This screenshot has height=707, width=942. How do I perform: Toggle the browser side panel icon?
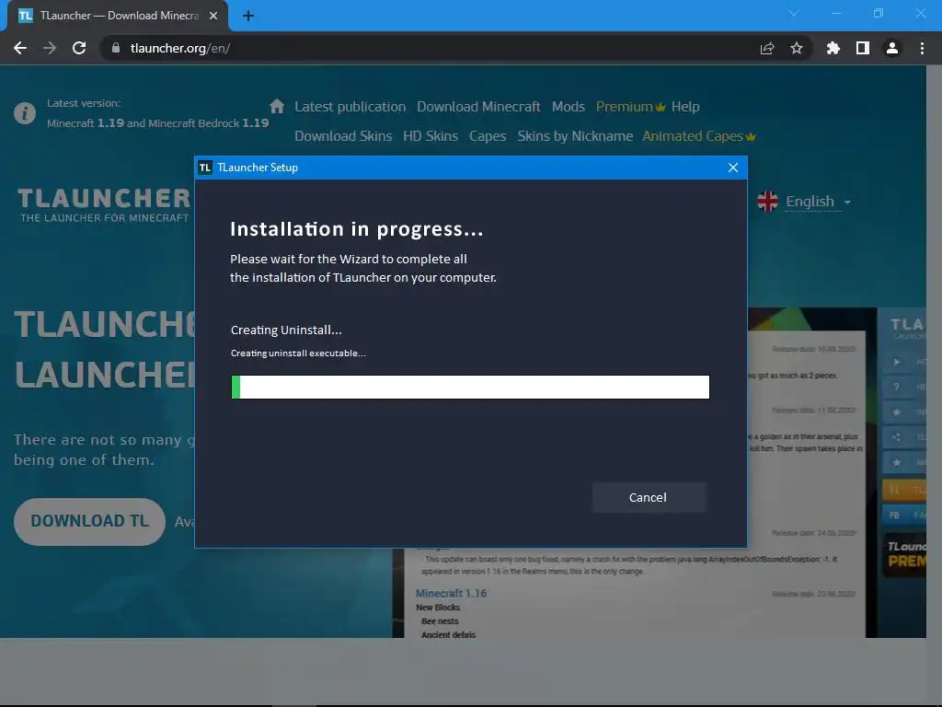click(863, 48)
